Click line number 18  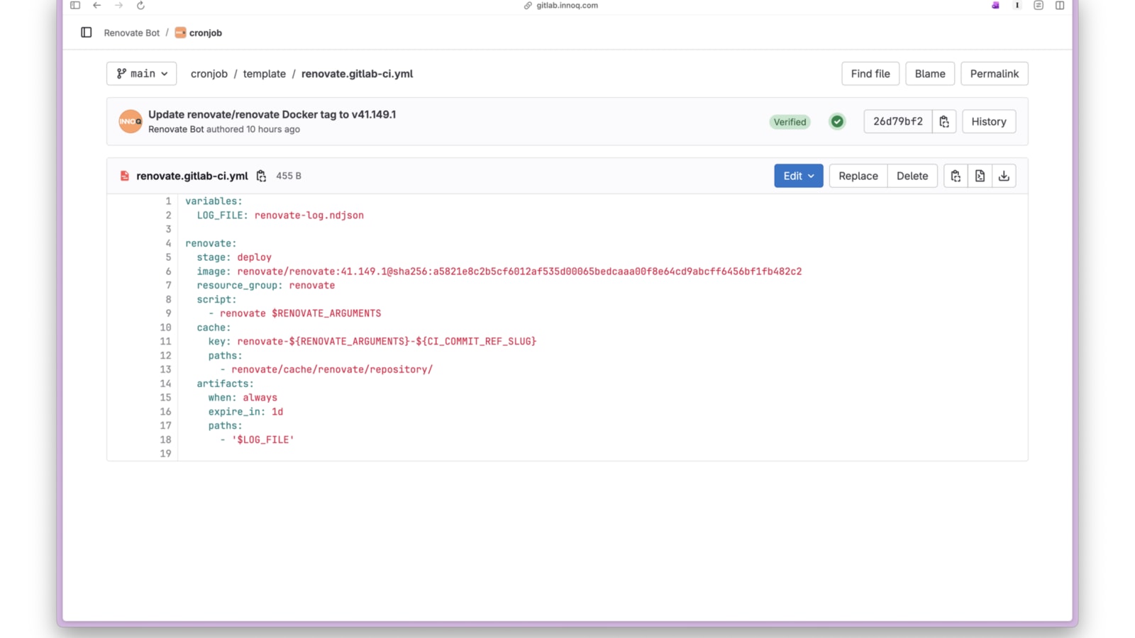point(165,440)
